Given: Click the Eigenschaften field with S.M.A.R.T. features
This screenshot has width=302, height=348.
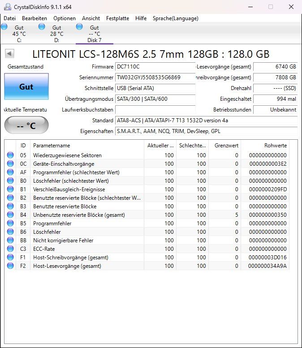Looking at the screenshot, I should [206, 131].
